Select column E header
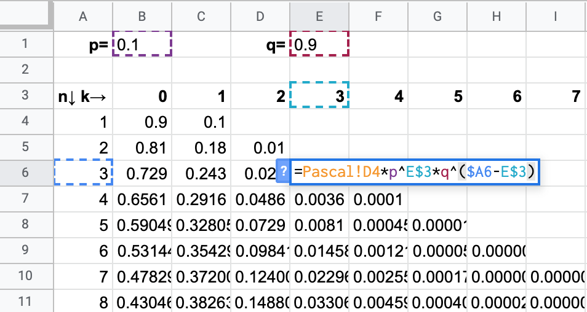The height and width of the screenshot is (312, 587). point(319,17)
